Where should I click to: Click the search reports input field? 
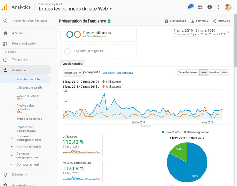click(30, 21)
